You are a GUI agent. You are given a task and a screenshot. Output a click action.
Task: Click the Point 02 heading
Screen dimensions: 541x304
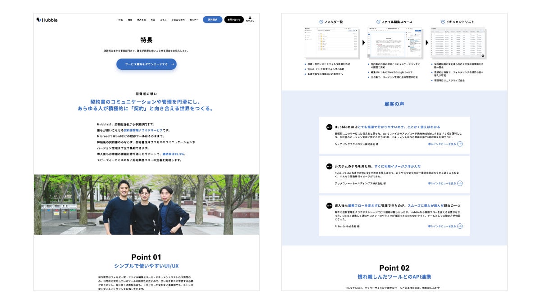click(x=394, y=268)
